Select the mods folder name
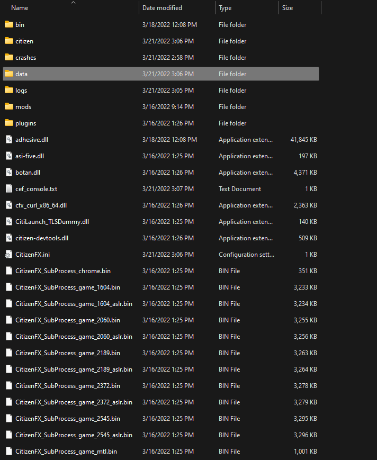This screenshot has height=460, width=377. coord(23,107)
